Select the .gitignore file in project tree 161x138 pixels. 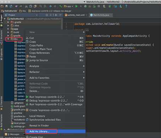click(17, 103)
